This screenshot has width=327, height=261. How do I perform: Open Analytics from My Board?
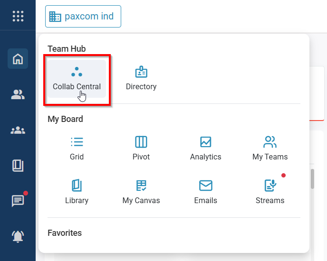click(x=205, y=148)
